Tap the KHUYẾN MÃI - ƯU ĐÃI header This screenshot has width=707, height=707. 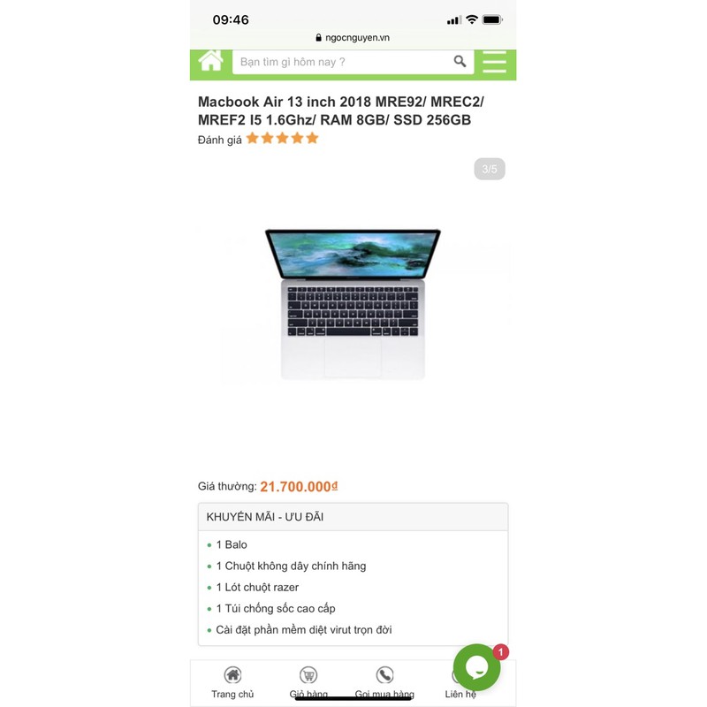pyautogui.click(x=353, y=517)
